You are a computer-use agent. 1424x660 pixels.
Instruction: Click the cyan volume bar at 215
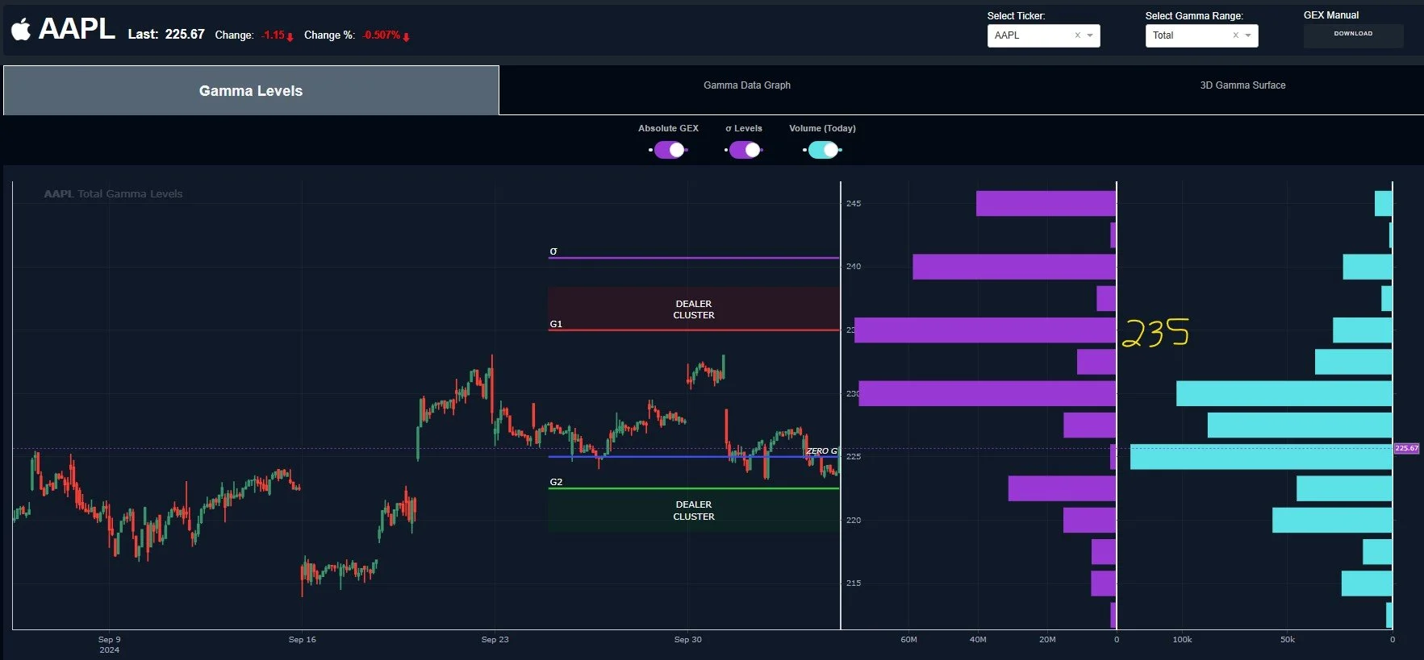coord(1367,583)
